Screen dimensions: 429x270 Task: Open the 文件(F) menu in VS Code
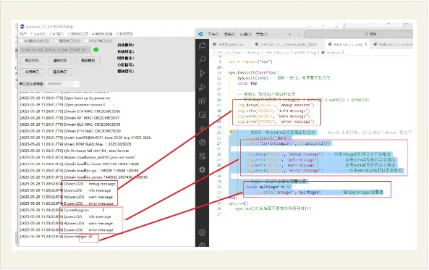point(213,34)
